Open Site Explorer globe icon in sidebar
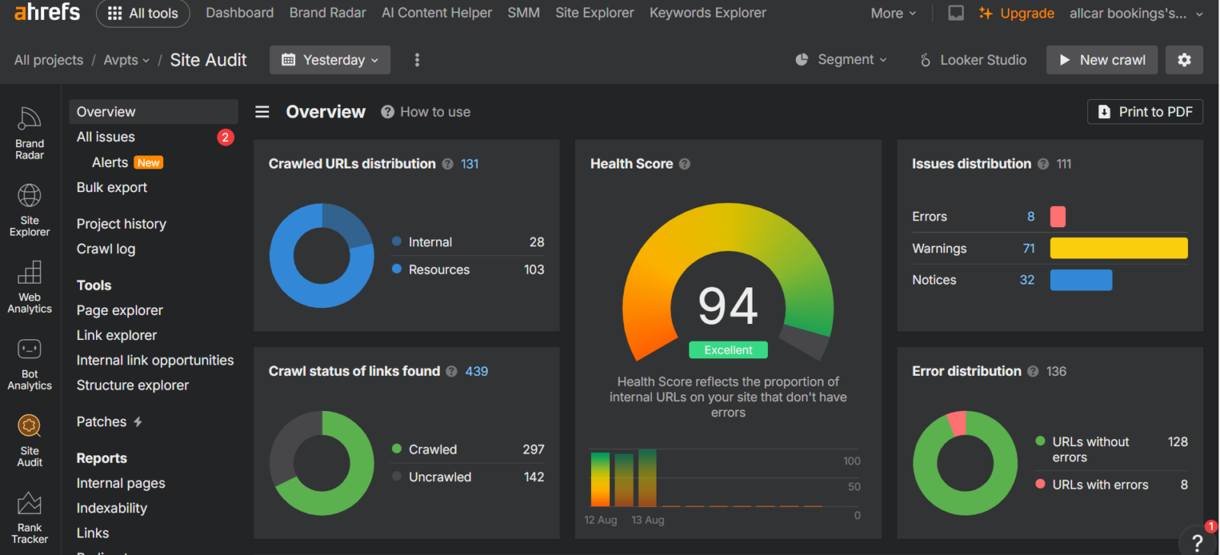The width and height of the screenshot is (1220, 555). 30,210
